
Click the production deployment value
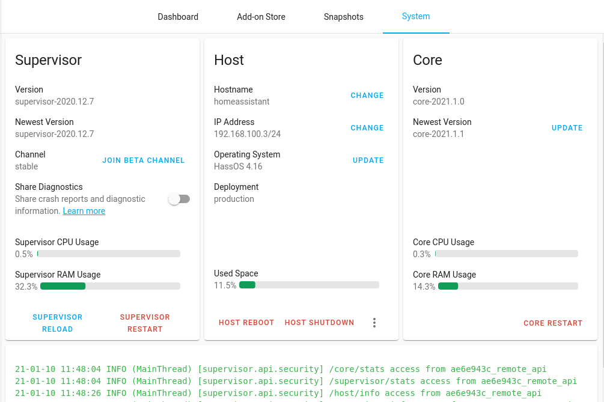click(234, 199)
